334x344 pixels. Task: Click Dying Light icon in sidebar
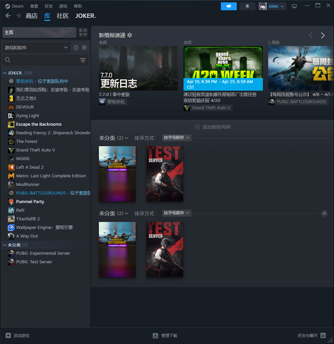click(11, 116)
